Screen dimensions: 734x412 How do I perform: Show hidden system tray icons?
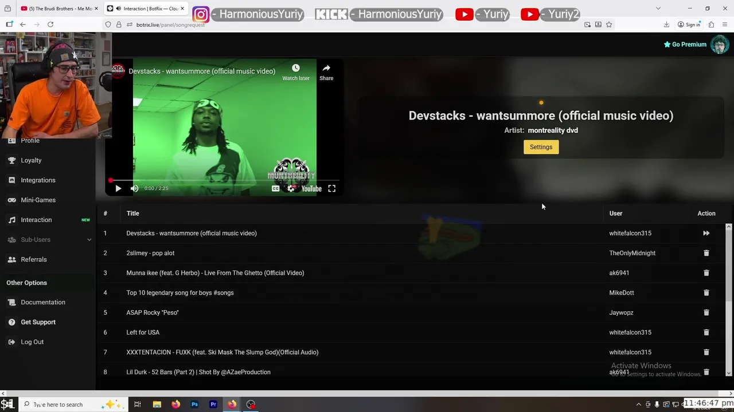pos(638,405)
